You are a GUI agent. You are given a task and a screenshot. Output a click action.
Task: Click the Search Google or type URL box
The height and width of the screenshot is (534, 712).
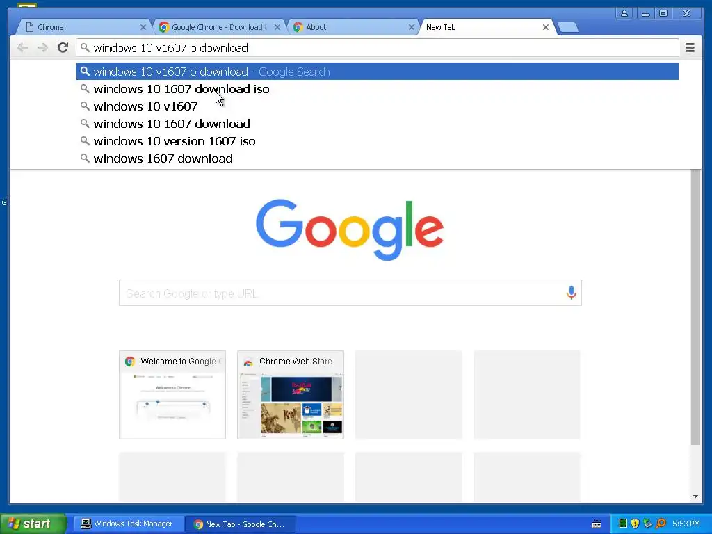click(x=350, y=293)
